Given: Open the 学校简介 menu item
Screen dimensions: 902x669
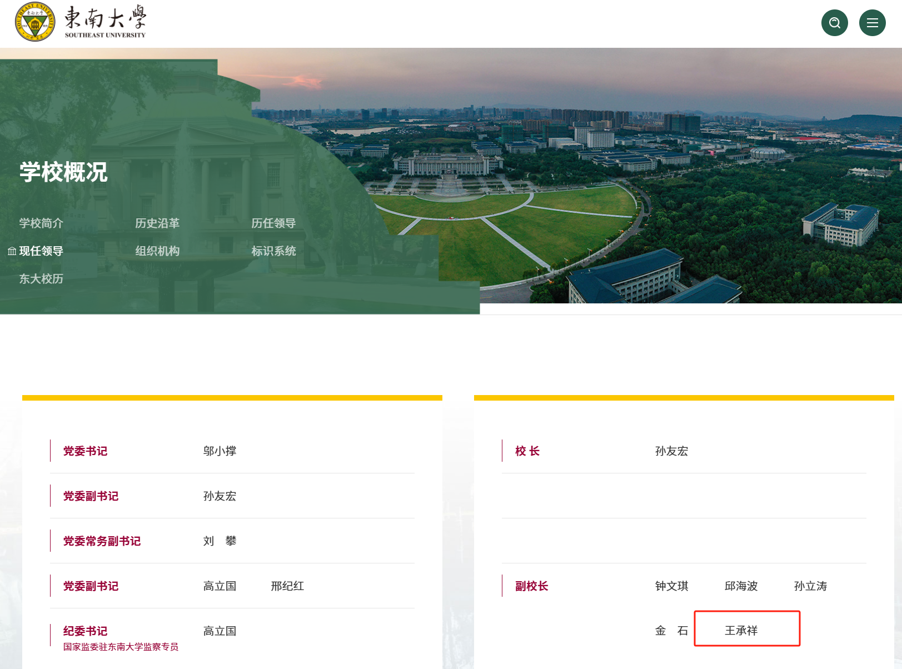Looking at the screenshot, I should [41, 223].
